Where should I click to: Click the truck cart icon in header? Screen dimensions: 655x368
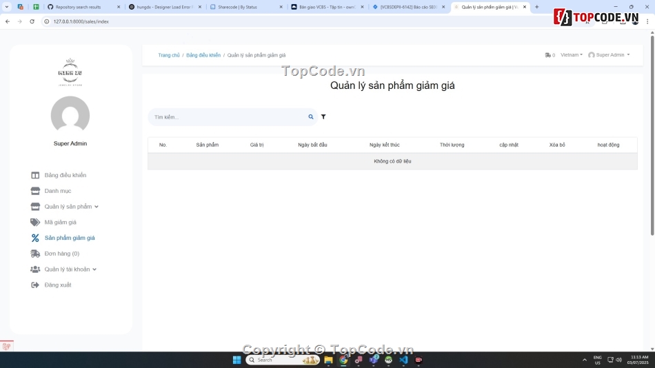point(548,55)
